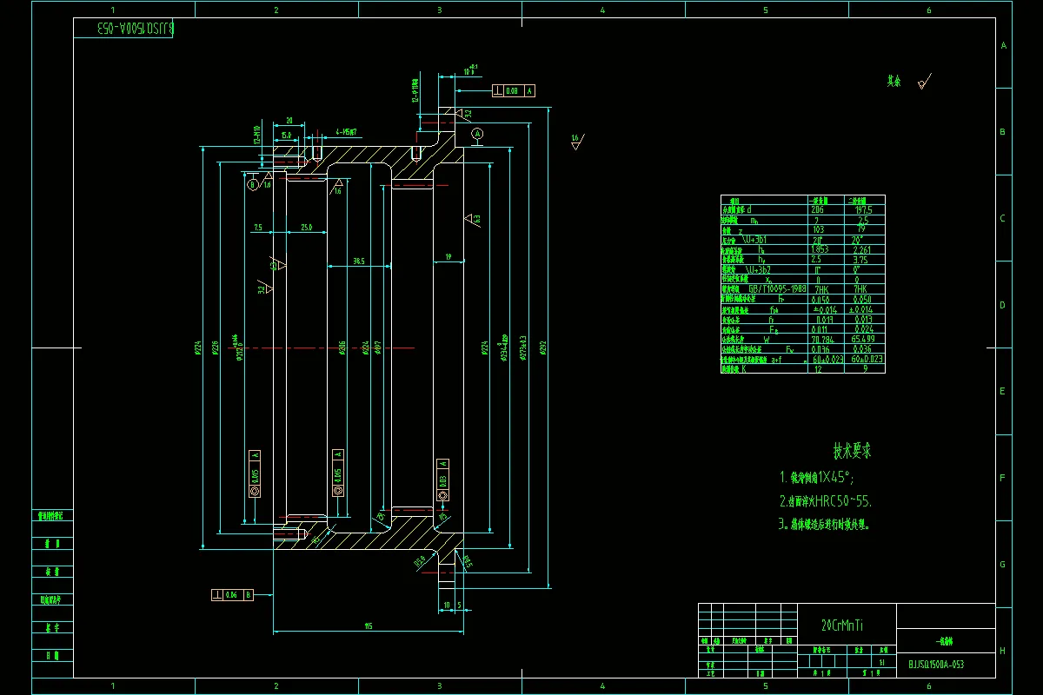Click the circled datum B symbol
1043x695 pixels.
click(x=252, y=184)
